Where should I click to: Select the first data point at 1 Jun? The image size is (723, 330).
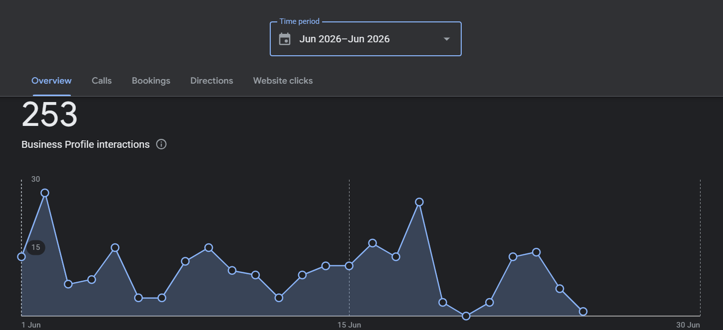click(21, 257)
